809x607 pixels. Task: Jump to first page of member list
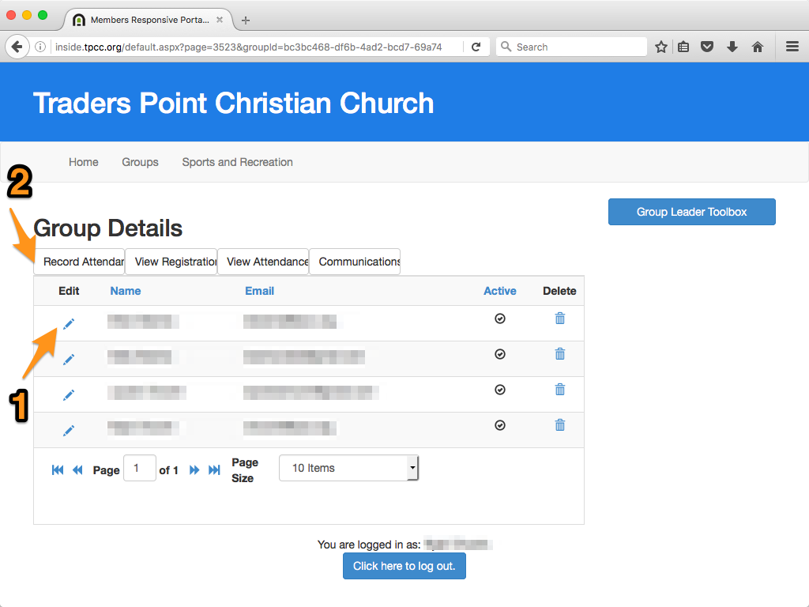pos(58,469)
